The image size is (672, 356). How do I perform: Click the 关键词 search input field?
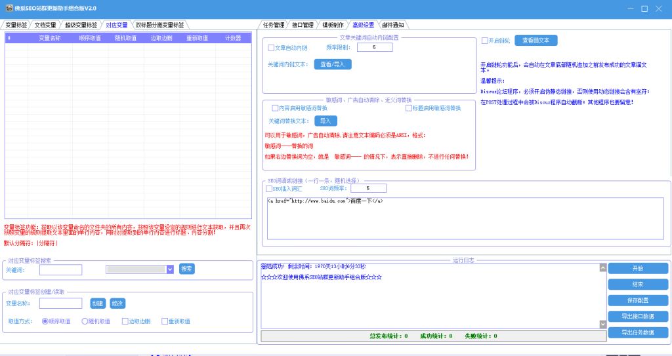point(60,269)
